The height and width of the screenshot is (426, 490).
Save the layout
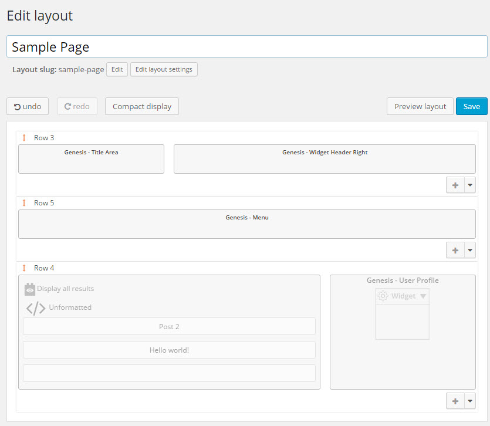[x=472, y=106]
